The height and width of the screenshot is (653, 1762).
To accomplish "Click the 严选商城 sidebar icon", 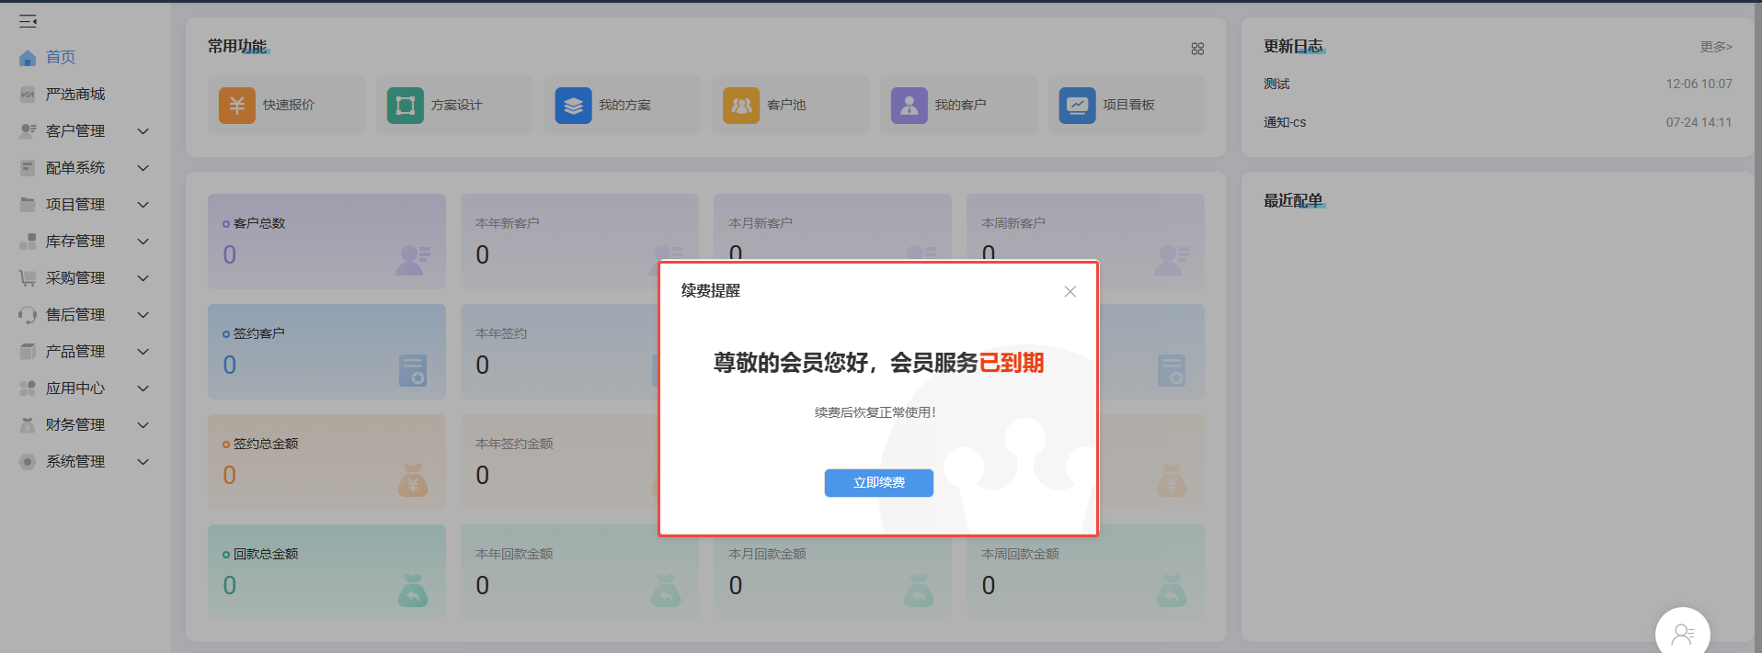I will click(28, 95).
